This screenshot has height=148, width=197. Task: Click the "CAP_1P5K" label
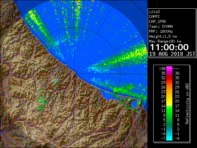click(158, 22)
